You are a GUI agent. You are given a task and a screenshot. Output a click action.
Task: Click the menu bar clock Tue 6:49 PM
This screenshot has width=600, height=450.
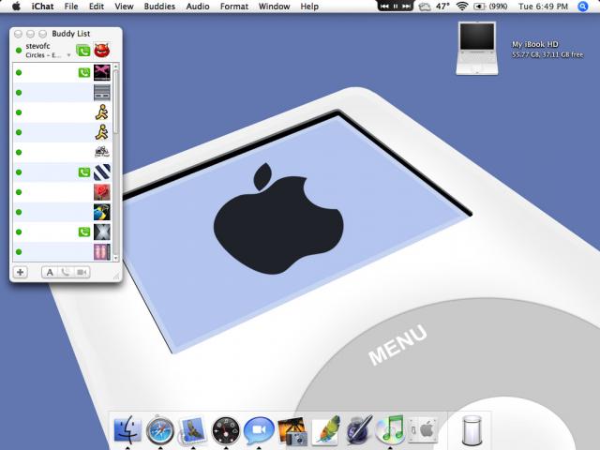click(543, 7)
